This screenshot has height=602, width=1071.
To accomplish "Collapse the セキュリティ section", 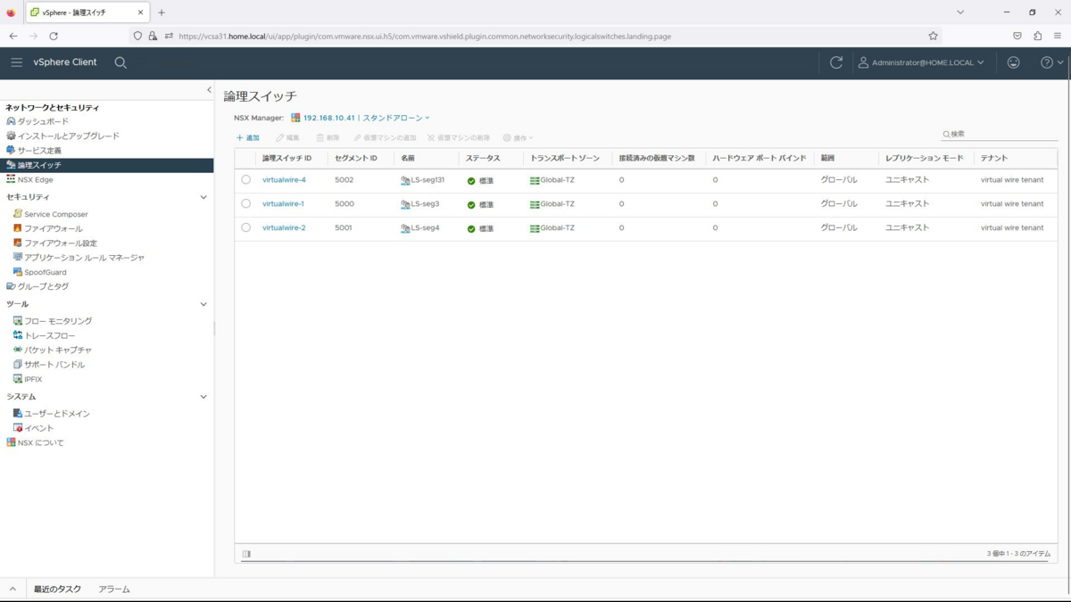I will click(x=203, y=197).
